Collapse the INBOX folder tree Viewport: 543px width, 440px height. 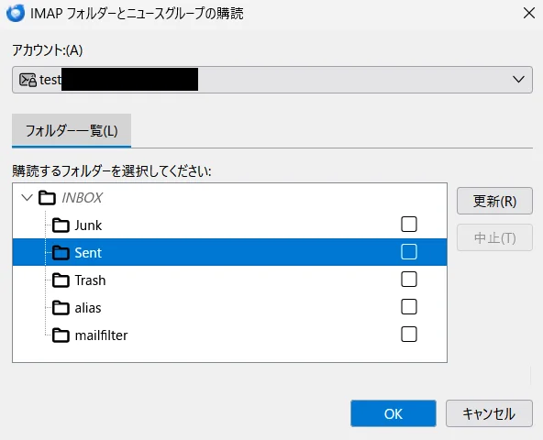(27, 198)
